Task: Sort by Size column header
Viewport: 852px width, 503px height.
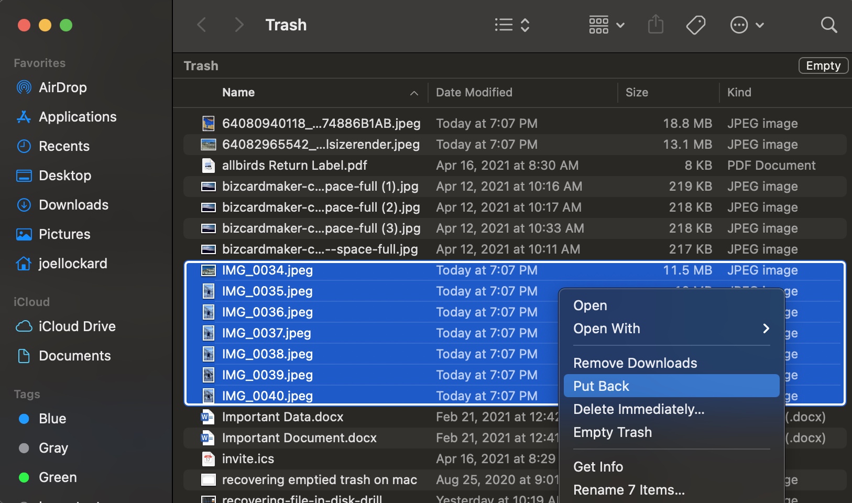Action: [x=637, y=92]
